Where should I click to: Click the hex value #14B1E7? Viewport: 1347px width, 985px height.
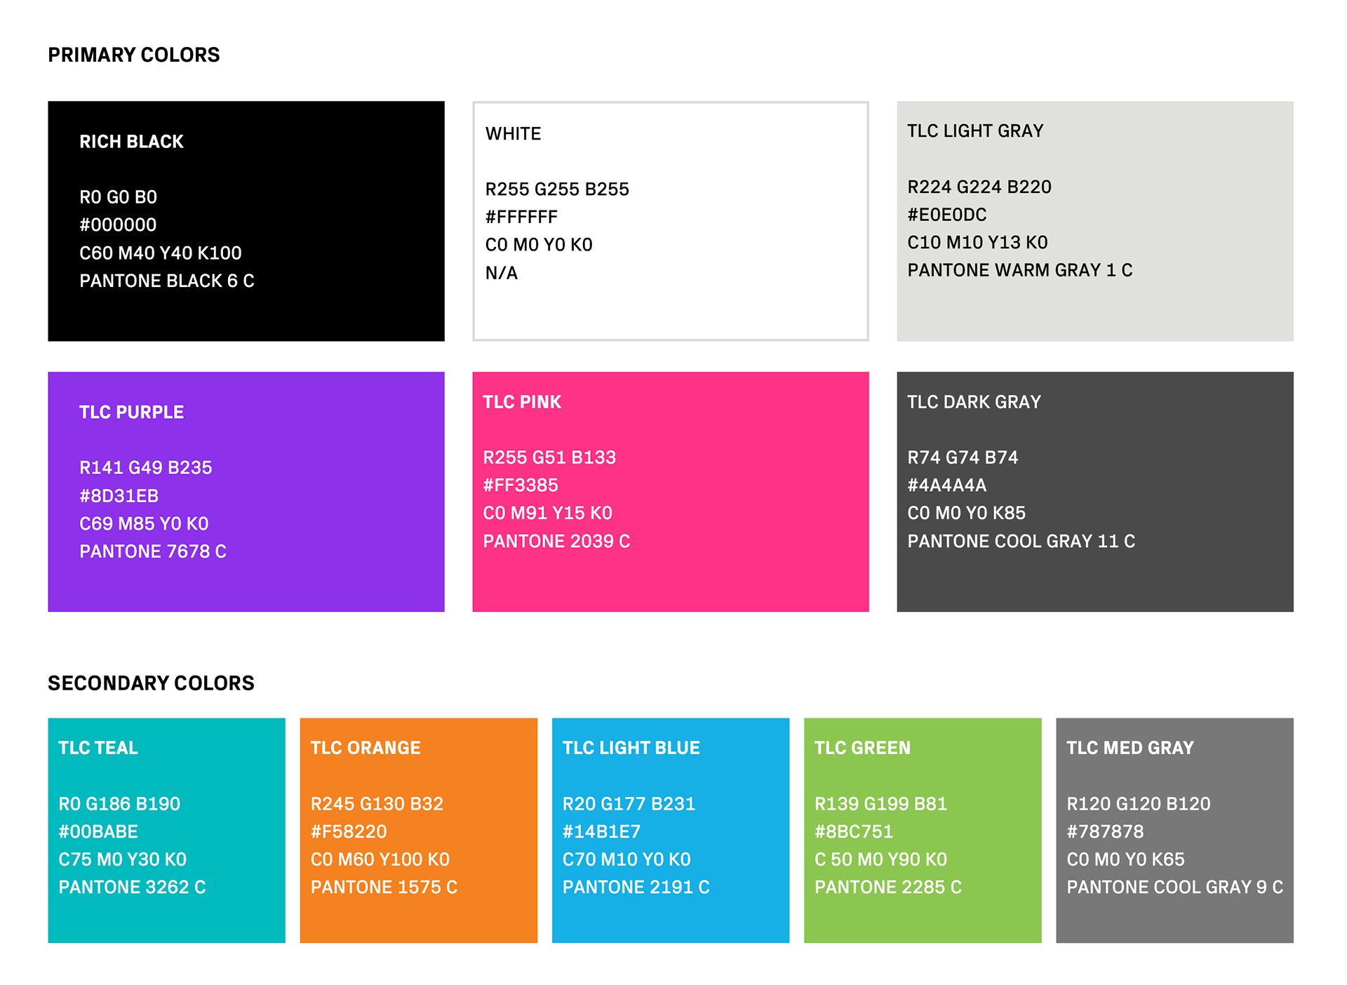click(x=602, y=831)
